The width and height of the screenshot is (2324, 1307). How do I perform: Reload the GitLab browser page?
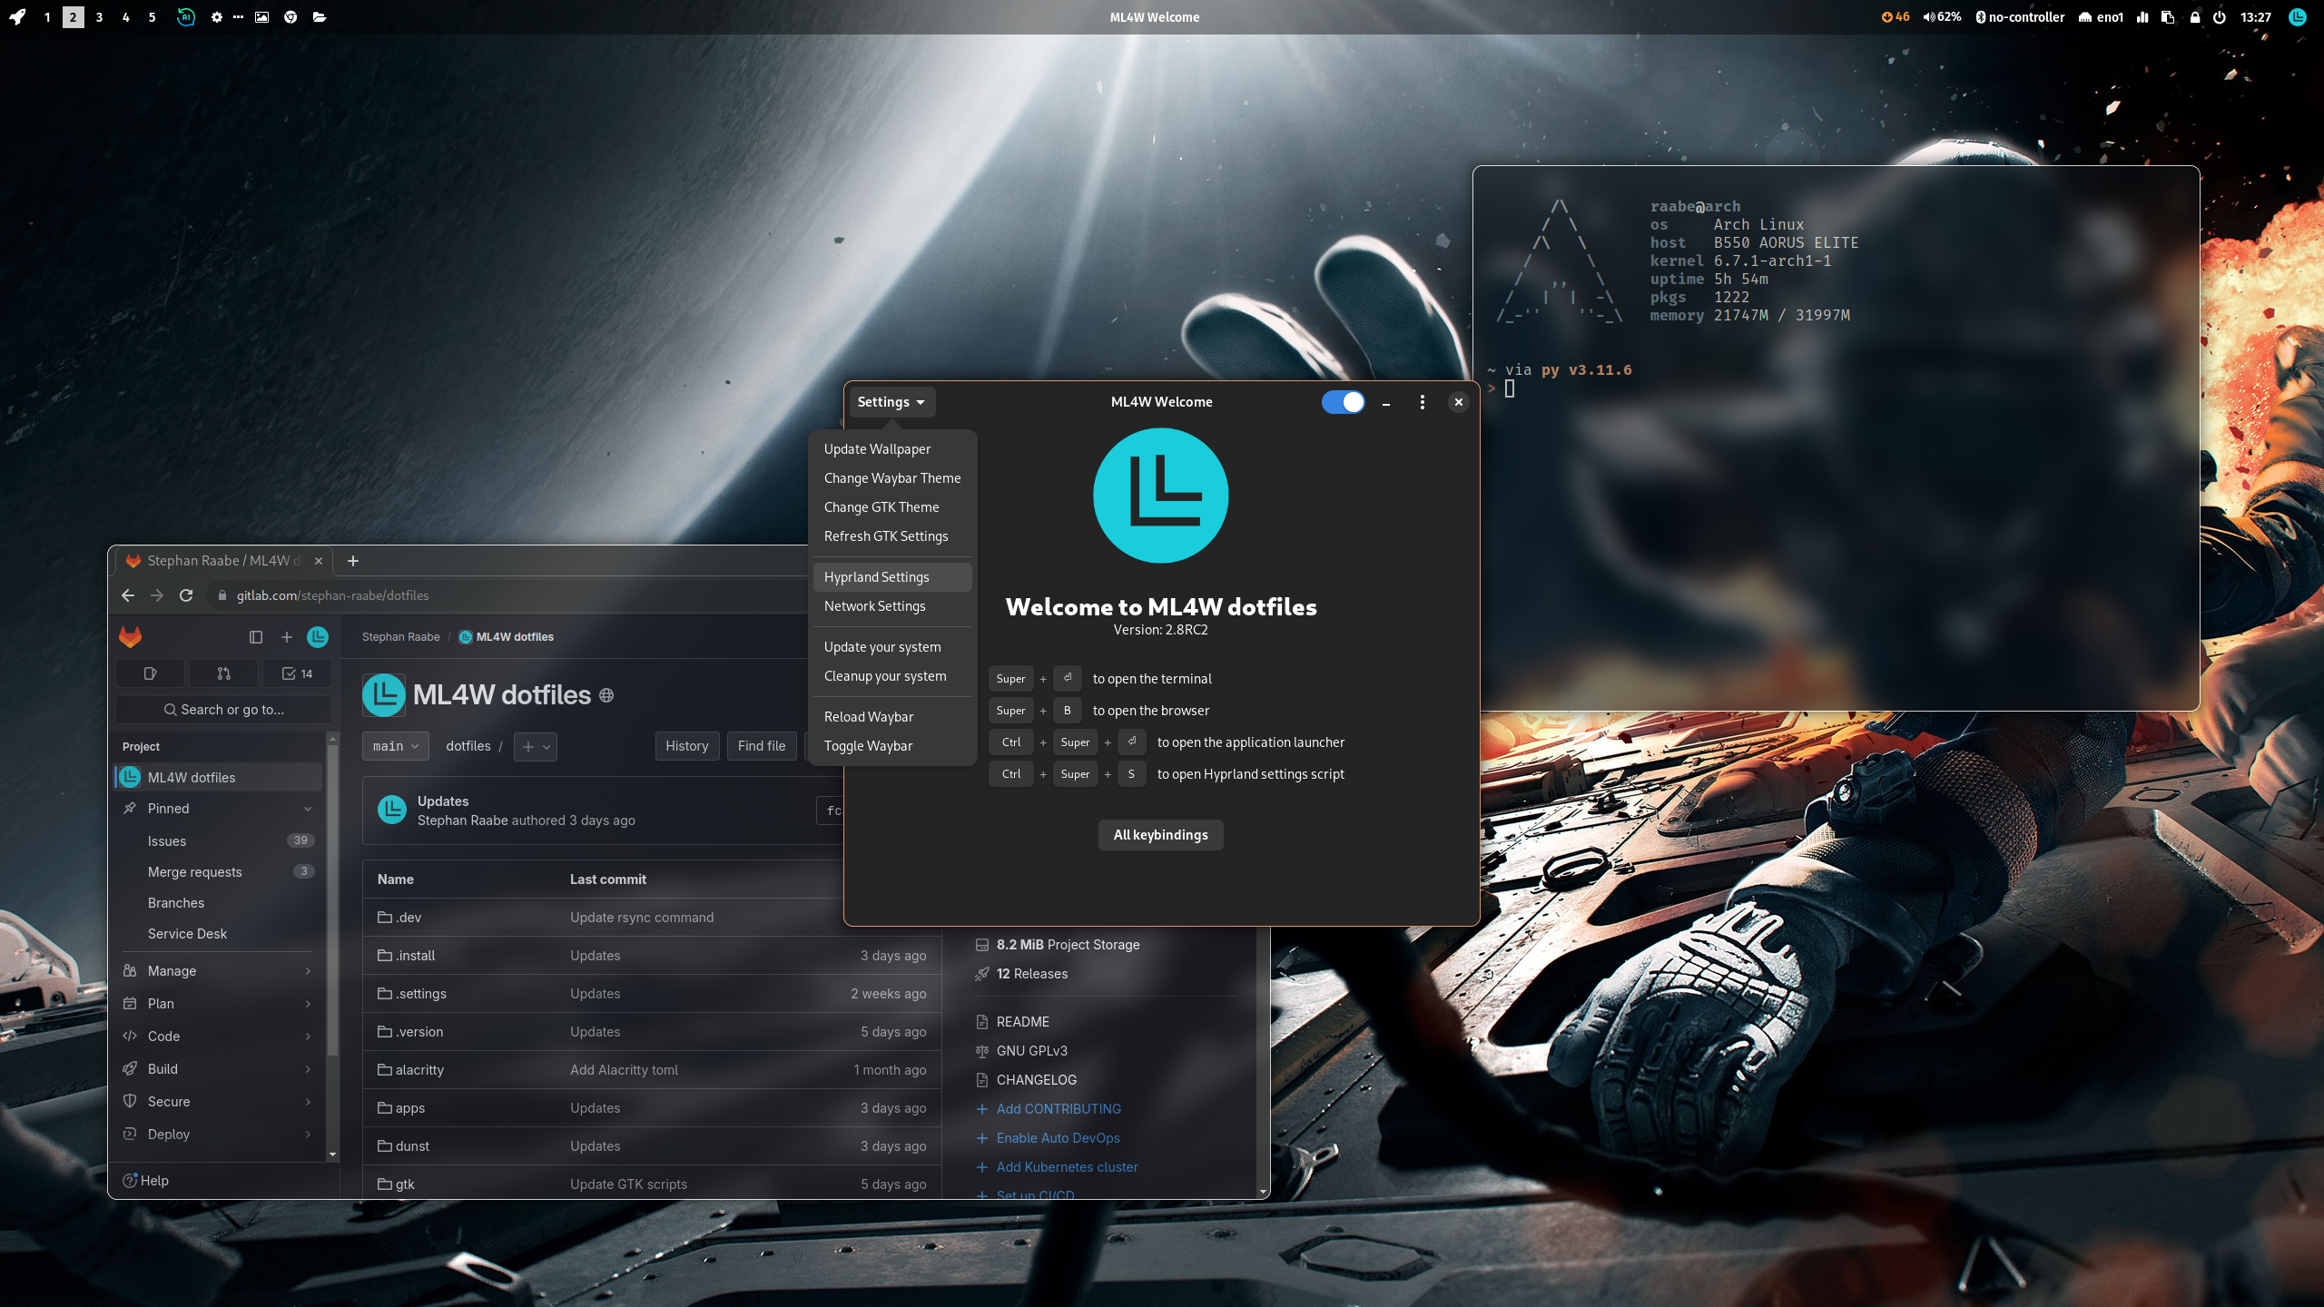186,595
